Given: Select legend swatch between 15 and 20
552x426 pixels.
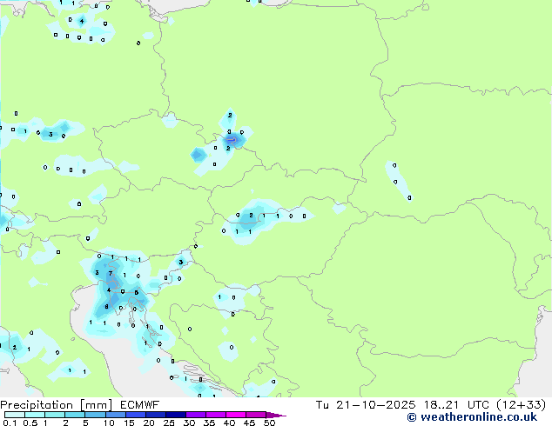Looking at the screenshot, I should [136, 415].
